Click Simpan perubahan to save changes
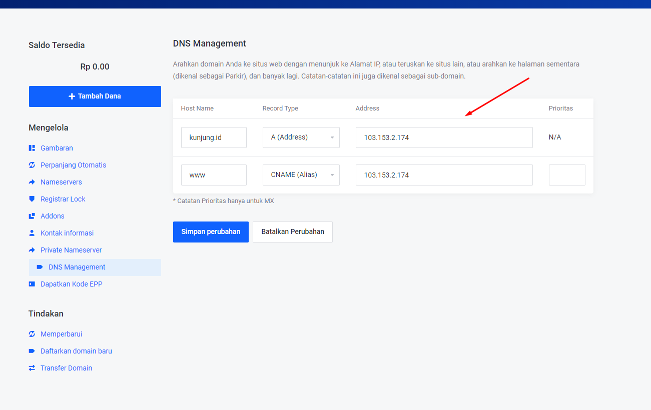Viewport: 651px width, 410px height. coord(211,232)
